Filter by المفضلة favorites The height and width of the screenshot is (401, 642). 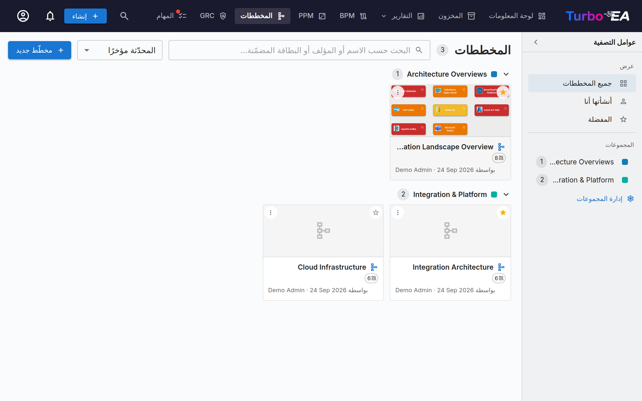pyautogui.click(x=582, y=119)
